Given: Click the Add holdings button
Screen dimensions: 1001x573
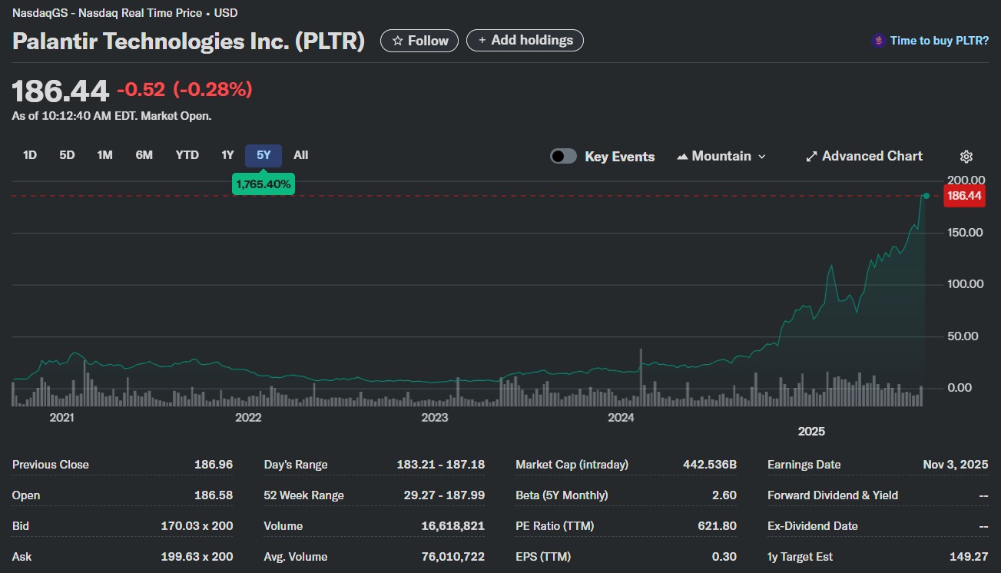Looking at the screenshot, I should pyautogui.click(x=525, y=41).
